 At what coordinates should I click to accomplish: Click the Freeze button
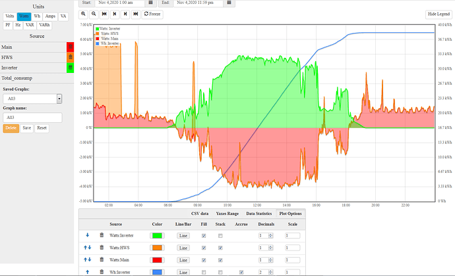pos(152,14)
